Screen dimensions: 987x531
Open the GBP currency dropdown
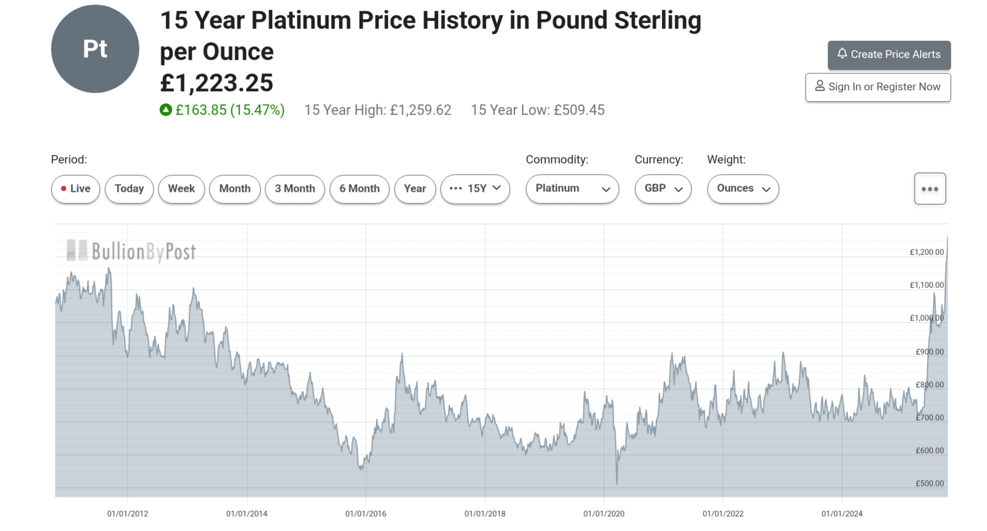(663, 189)
